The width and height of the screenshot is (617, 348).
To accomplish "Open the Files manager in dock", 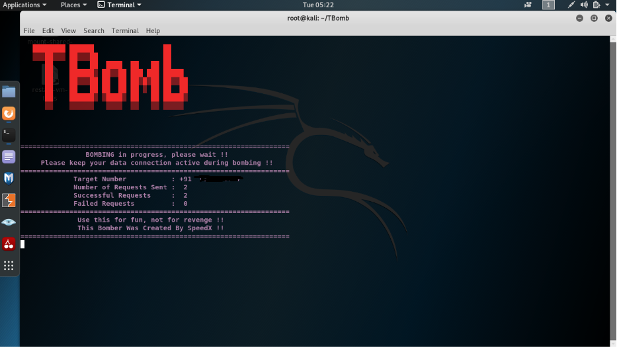I will click(9, 92).
